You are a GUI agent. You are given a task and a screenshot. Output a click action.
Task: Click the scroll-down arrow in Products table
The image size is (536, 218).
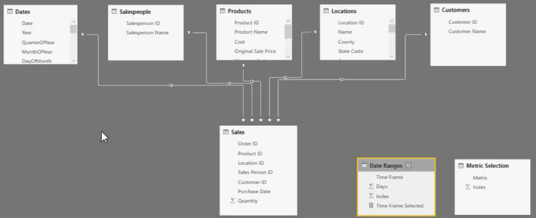click(x=288, y=56)
